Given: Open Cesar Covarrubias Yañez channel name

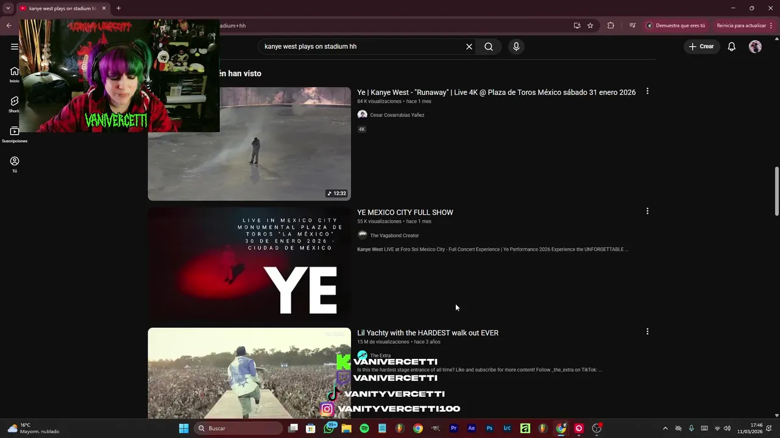Looking at the screenshot, I should pos(397,115).
